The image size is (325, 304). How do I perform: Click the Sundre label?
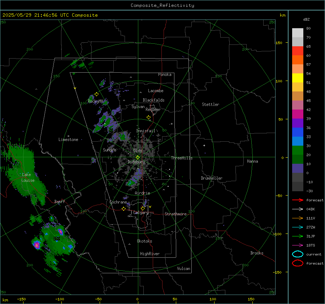(x=109, y=150)
